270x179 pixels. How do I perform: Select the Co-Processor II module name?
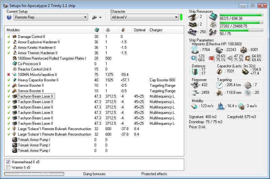[x=29, y=64]
